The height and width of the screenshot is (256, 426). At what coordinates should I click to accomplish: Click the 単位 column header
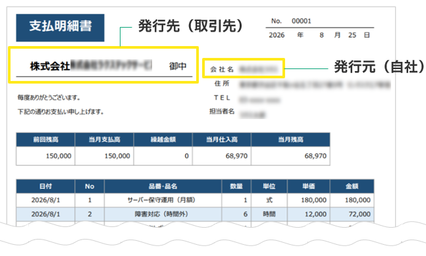(269, 186)
